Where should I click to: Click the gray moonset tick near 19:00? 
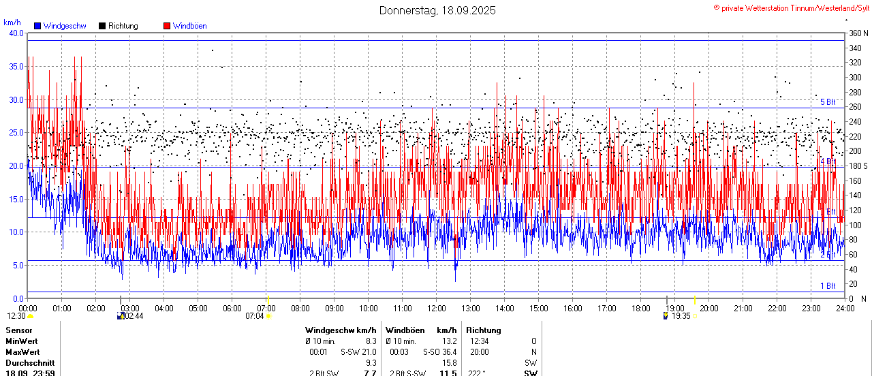[666, 300]
